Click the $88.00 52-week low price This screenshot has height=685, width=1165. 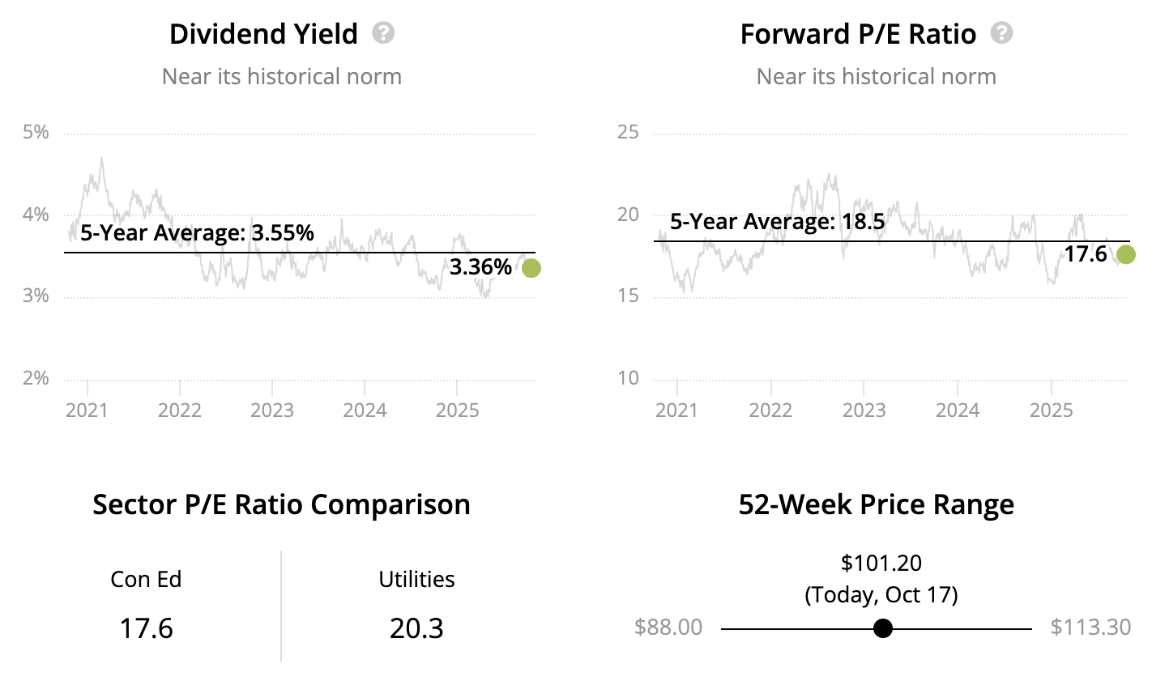[668, 628]
